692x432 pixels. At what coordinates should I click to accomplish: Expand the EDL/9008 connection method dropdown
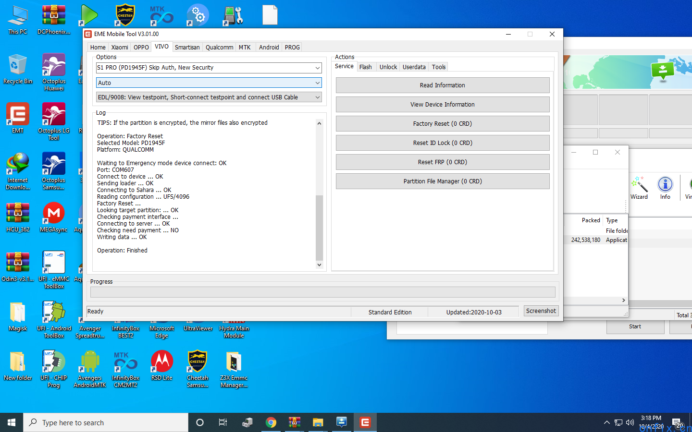coord(209,97)
